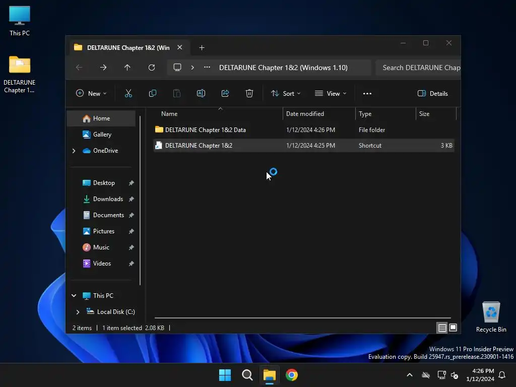Unpin Desktop via its pin icon
This screenshot has height=387, width=516.
click(132, 183)
